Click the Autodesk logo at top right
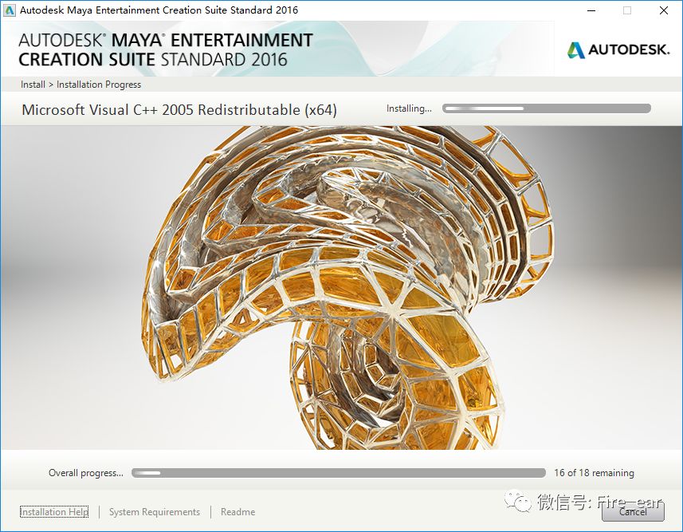Image resolution: width=683 pixels, height=532 pixels. [618, 49]
